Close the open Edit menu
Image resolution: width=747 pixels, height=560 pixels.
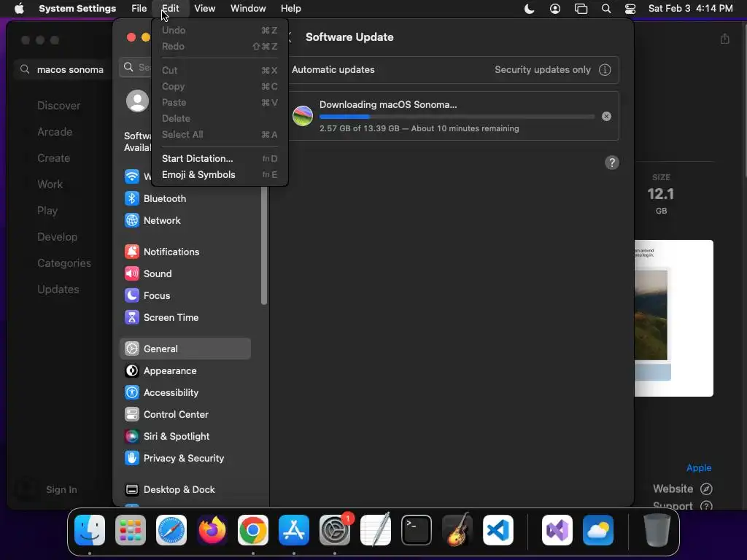[x=171, y=9]
